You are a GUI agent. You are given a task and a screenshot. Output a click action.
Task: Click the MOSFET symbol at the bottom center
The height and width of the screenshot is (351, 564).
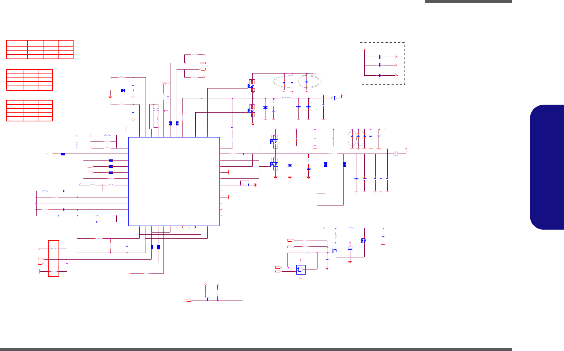207,299
